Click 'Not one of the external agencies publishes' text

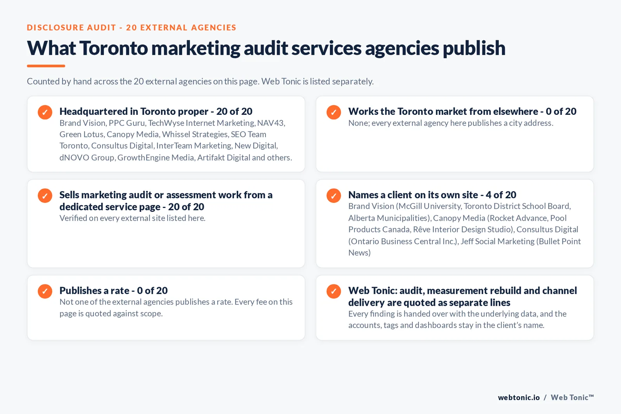coord(176,308)
